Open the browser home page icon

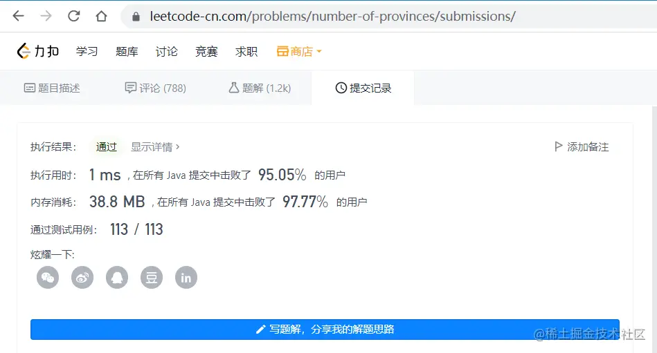point(101,16)
